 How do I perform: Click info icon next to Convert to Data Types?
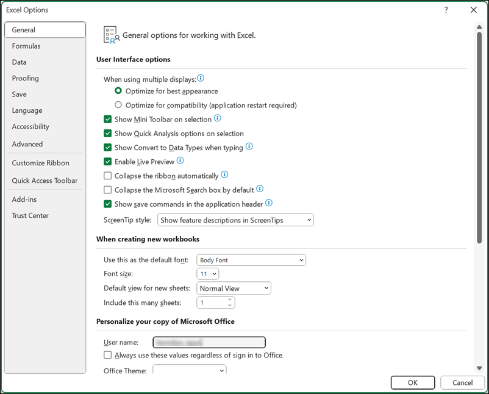click(249, 146)
